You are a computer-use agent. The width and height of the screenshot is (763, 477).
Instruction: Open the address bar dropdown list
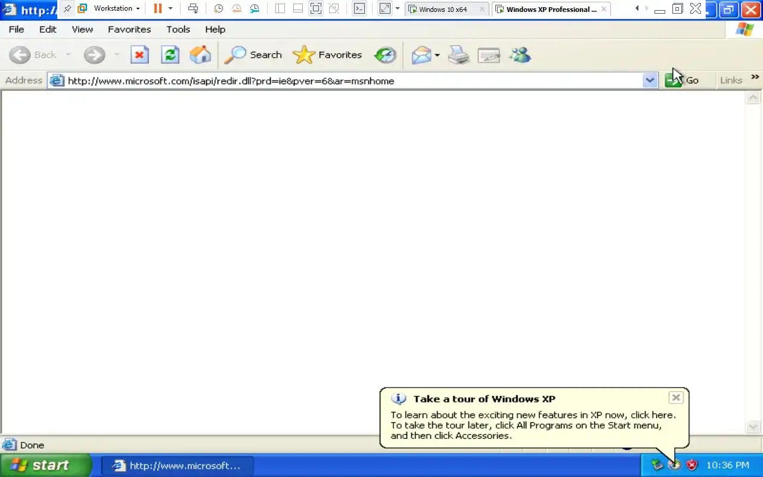(650, 80)
